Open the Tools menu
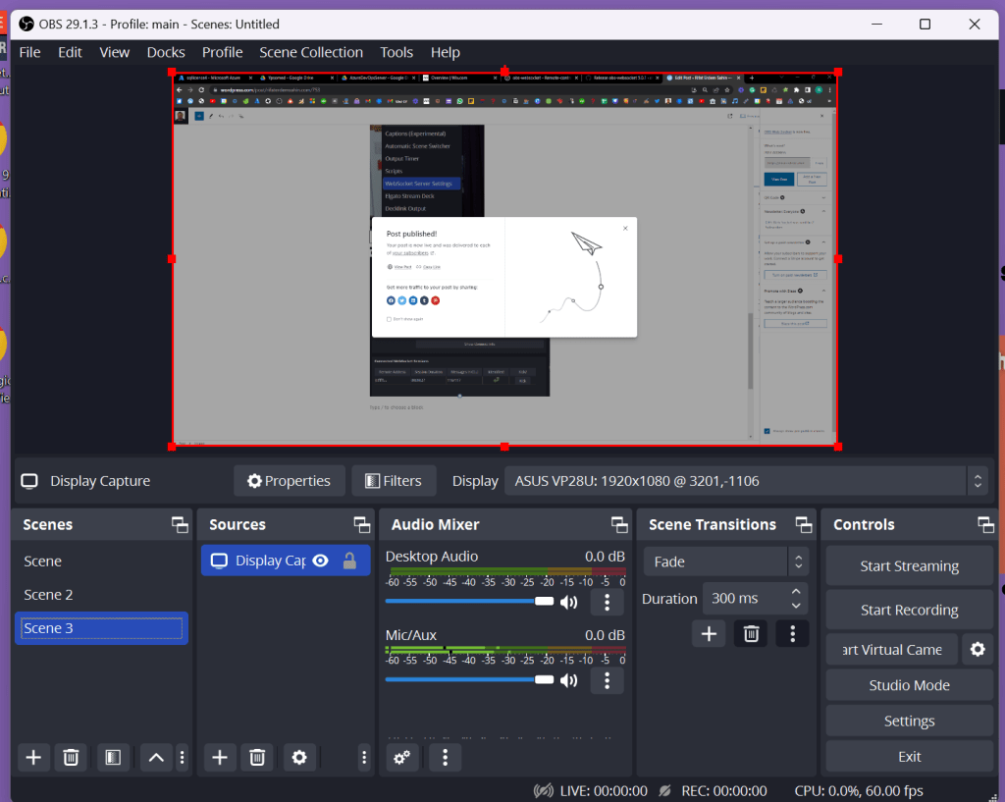Image resolution: width=1005 pixels, height=802 pixels. coord(397,53)
